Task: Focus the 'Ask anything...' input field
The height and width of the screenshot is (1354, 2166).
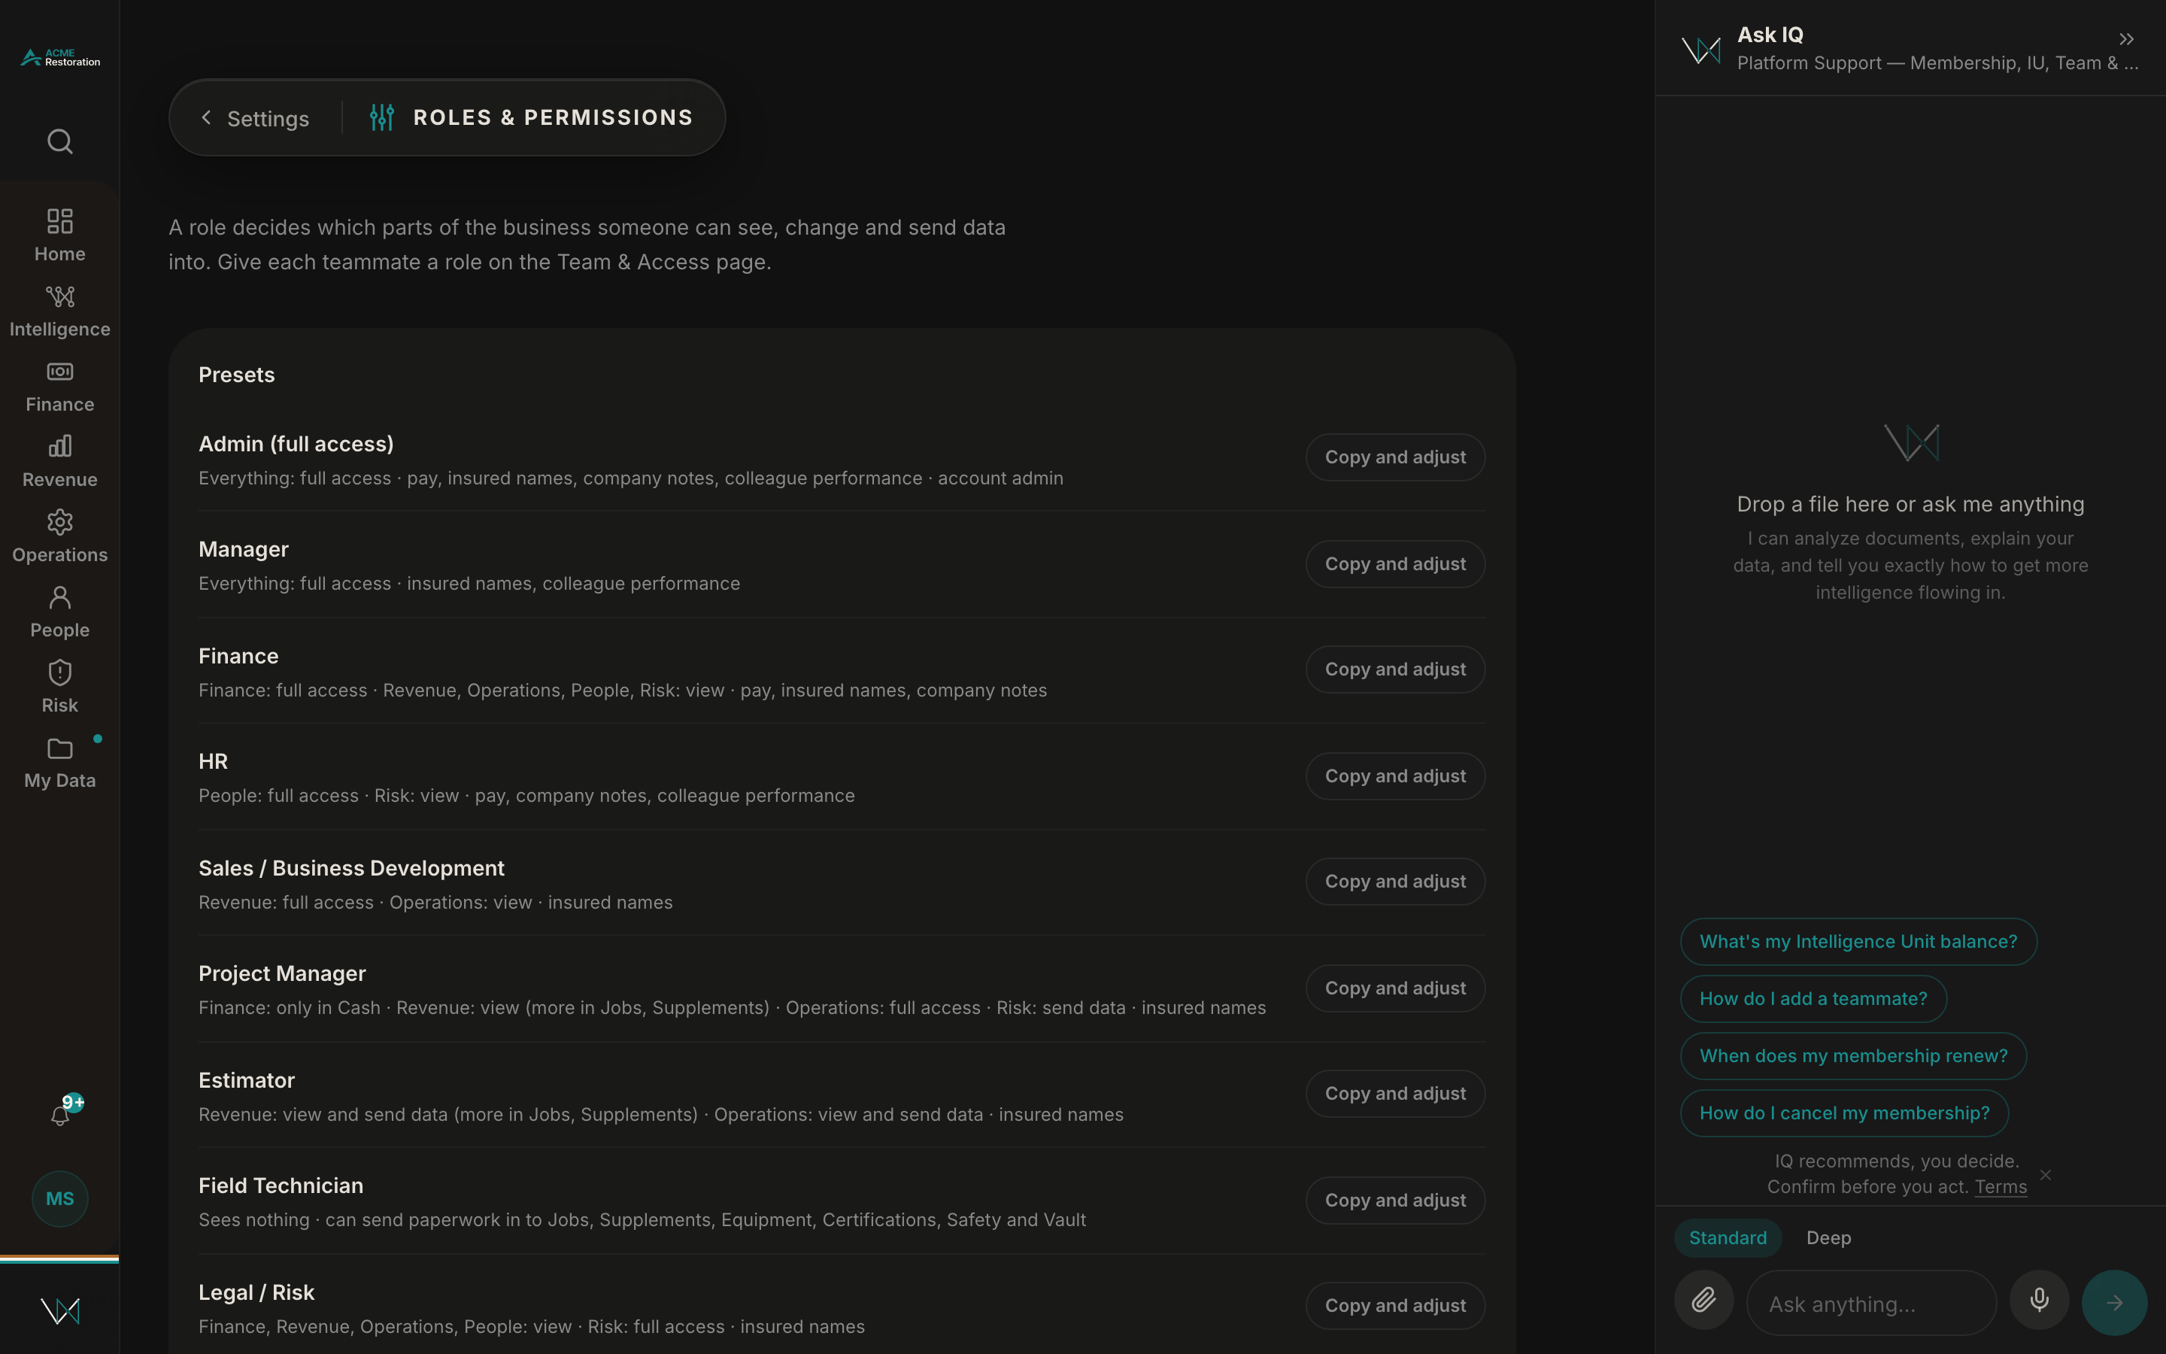Action: pos(1870,1303)
